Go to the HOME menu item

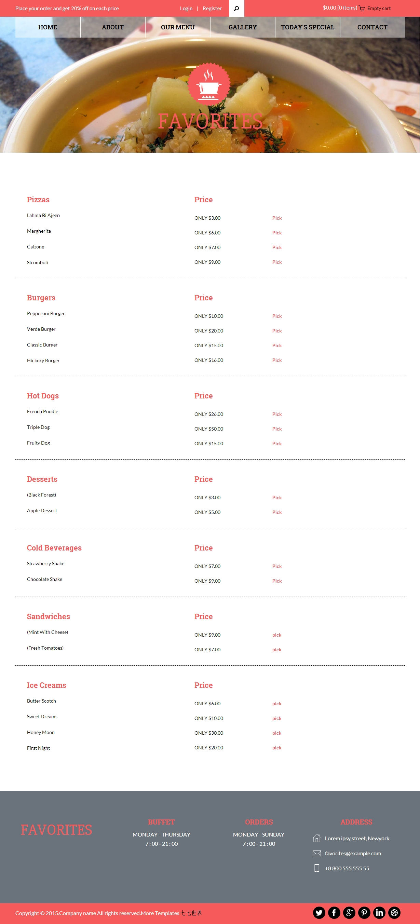48,27
